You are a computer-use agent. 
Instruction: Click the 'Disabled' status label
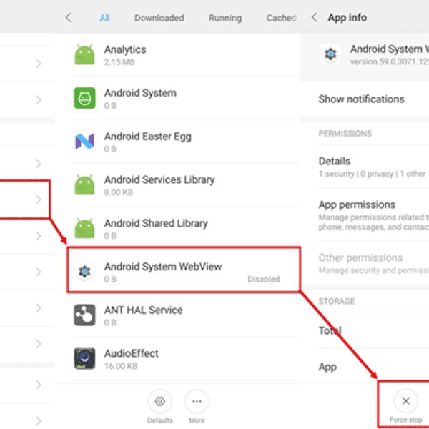click(x=263, y=279)
